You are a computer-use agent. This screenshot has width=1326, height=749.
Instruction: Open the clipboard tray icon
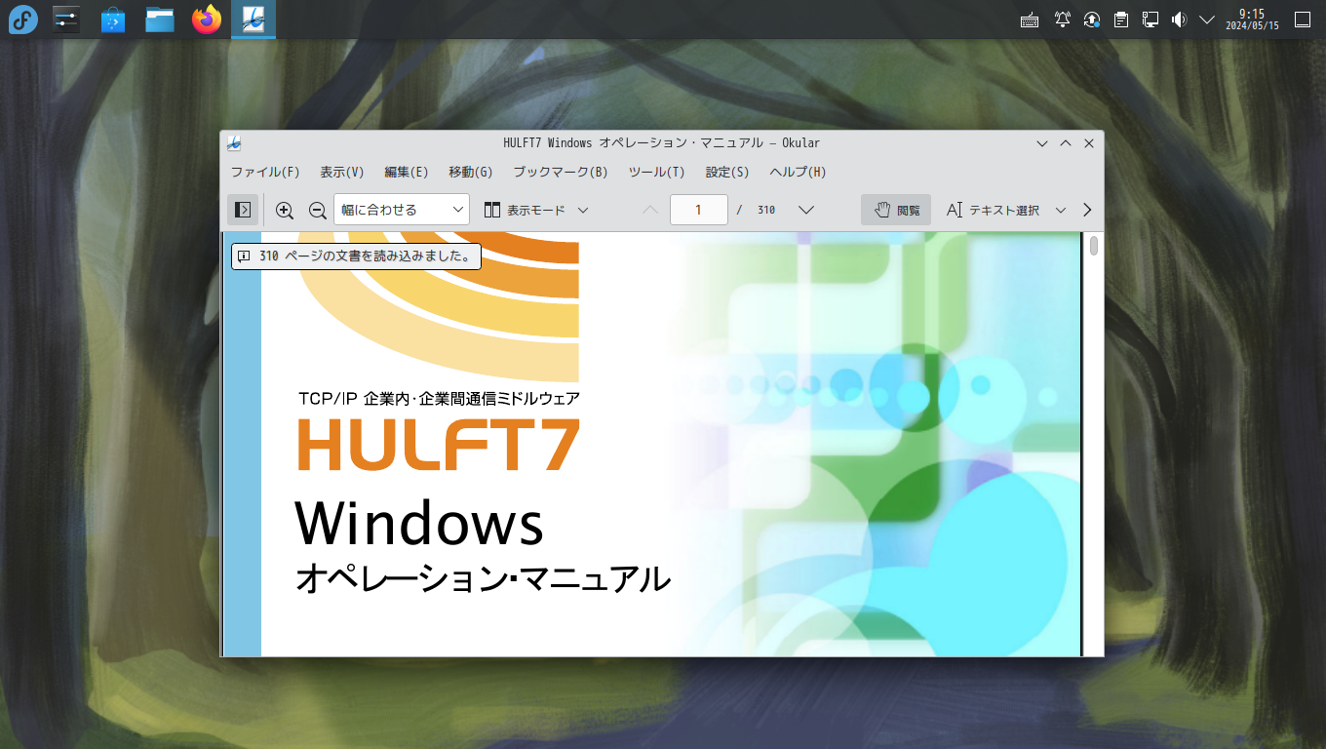tap(1121, 20)
